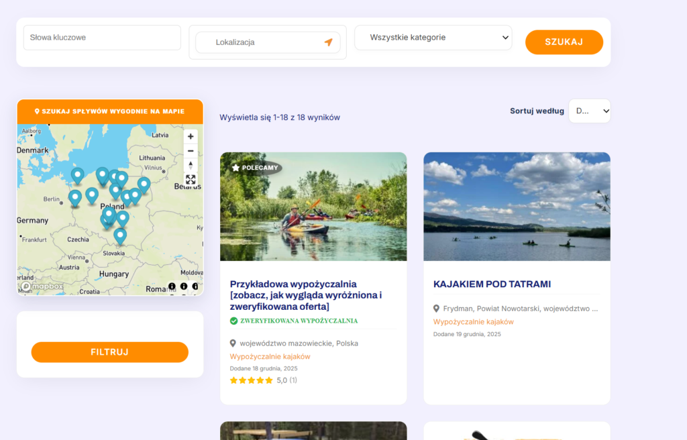Click the southernmost map pin near Slovakia

(120, 235)
